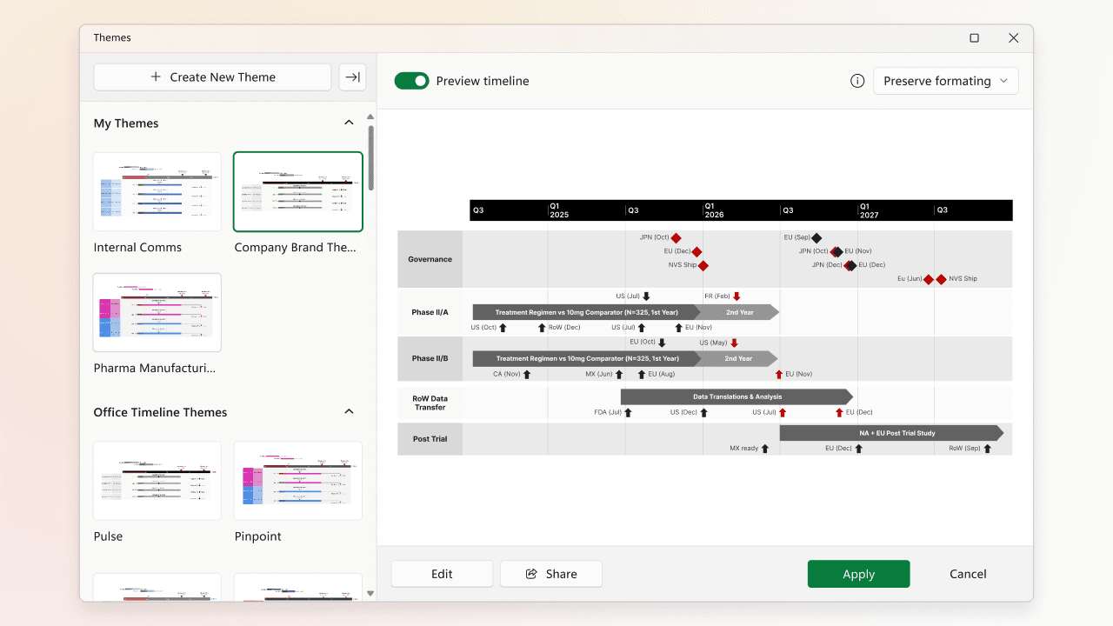This screenshot has height=626, width=1113.
Task: Click the JPN (Oct) red diamond milestone
Action: click(x=676, y=237)
